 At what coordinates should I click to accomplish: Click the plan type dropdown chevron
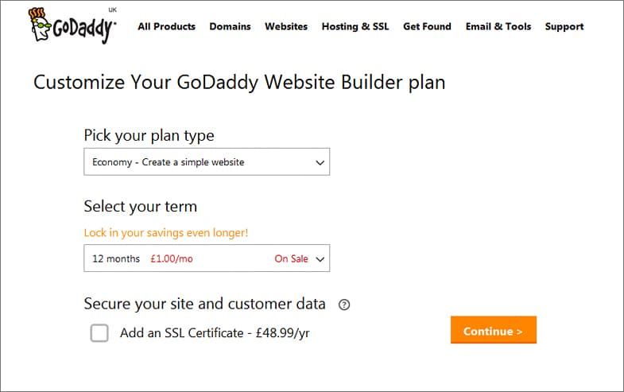(320, 162)
